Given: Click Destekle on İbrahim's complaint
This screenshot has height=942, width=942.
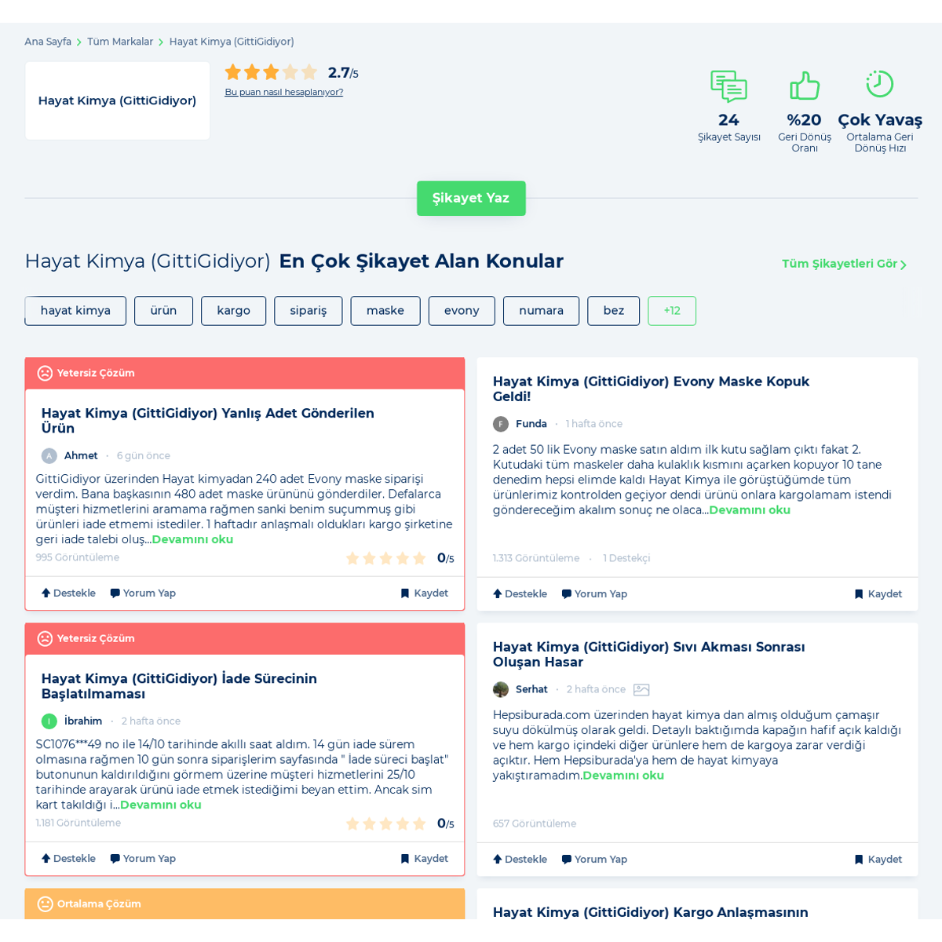Looking at the screenshot, I should pyautogui.click(x=68, y=859).
